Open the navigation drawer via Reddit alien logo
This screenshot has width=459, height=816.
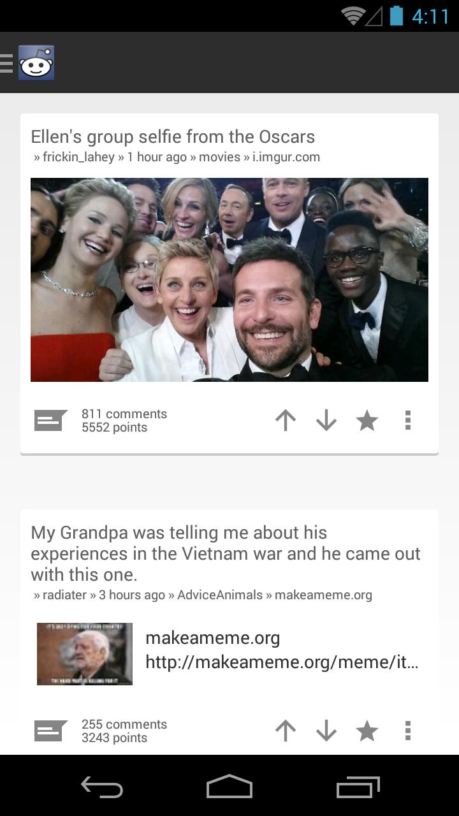coord(36,62)
